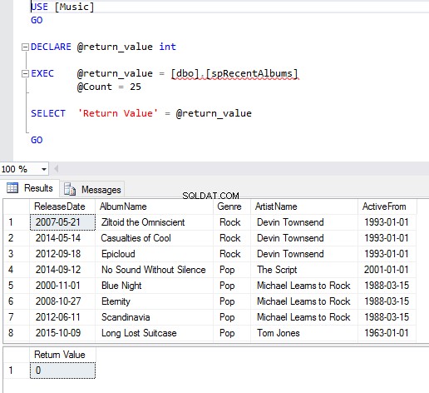The width and height of the screenshot is (429, 393).
Task: Collapse the DECLARE statement block
Action: (x=25, y=47)
